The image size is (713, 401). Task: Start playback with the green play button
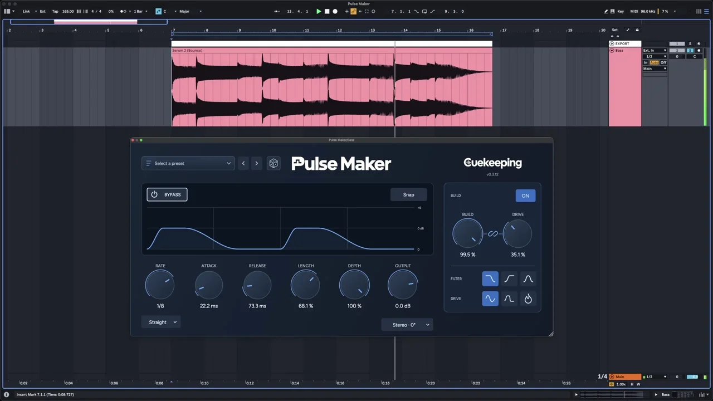point(319,11)
